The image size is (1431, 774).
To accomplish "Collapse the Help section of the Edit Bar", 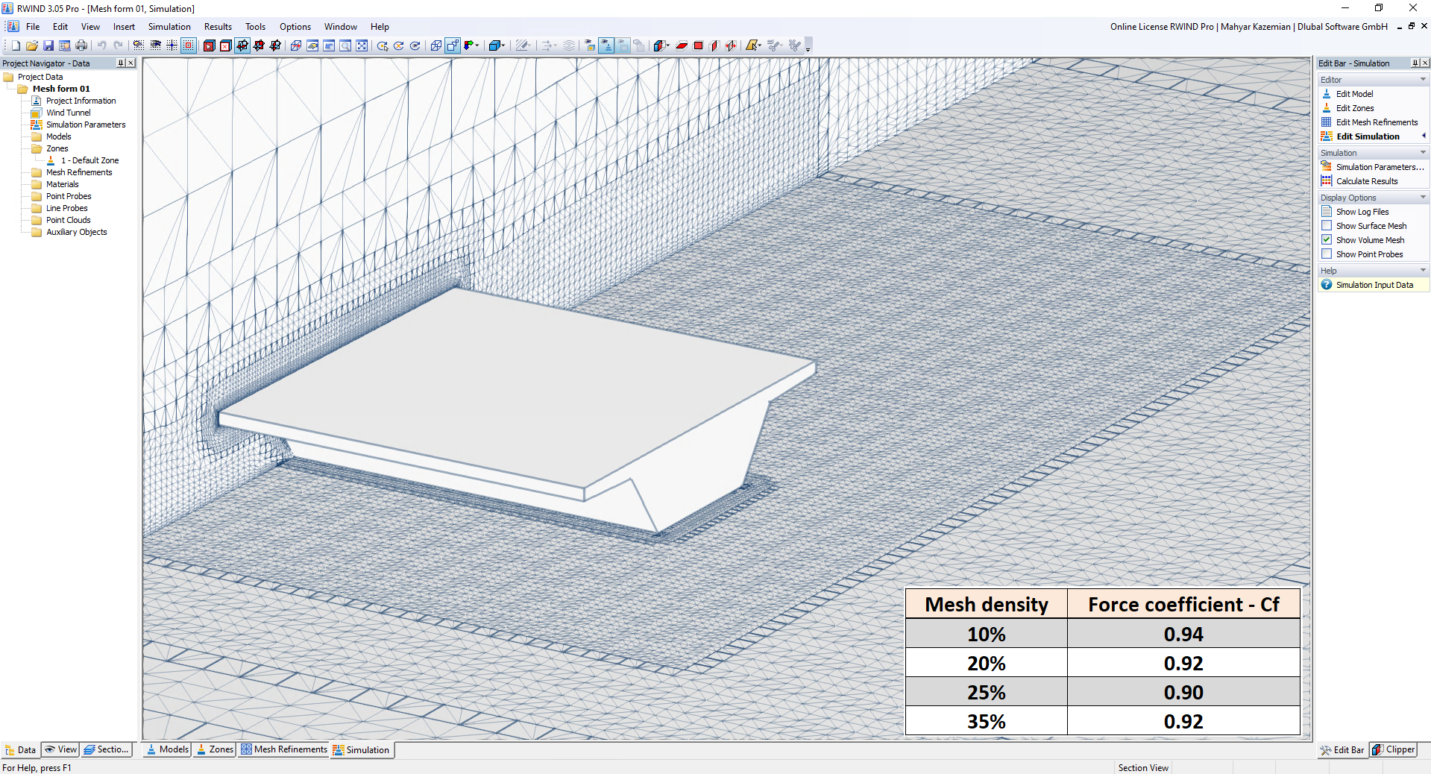I will (1423, 270).
